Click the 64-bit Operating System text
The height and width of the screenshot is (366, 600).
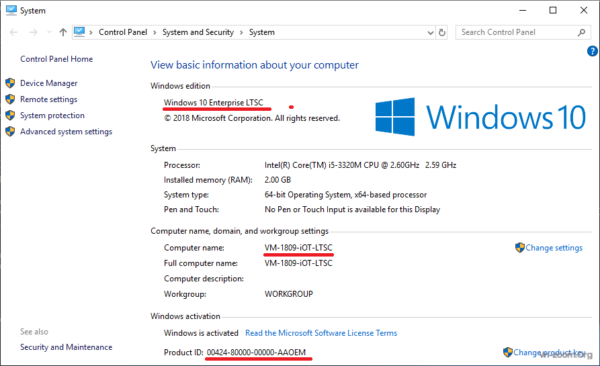pyautogui.click(x=345, y=195)
